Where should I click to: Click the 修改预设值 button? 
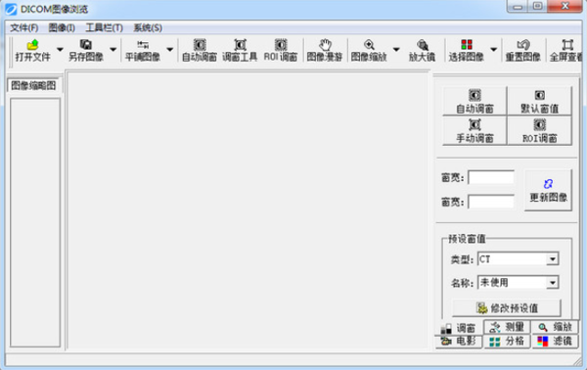pos(507,307)
